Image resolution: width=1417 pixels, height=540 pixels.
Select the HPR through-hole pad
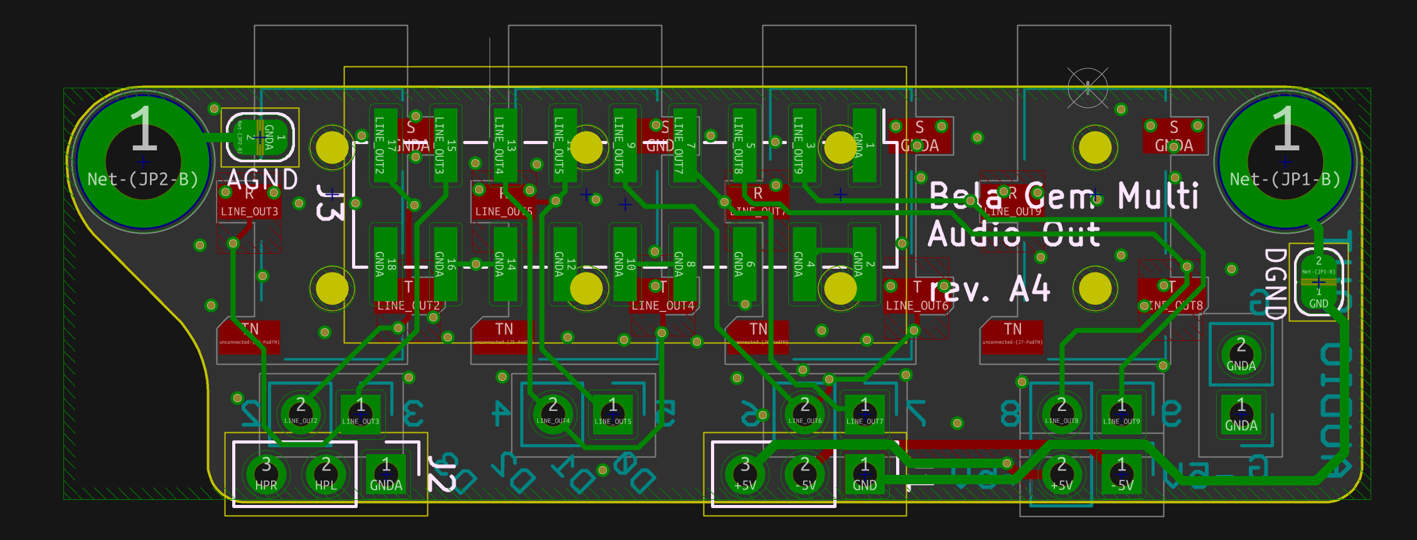266,474
